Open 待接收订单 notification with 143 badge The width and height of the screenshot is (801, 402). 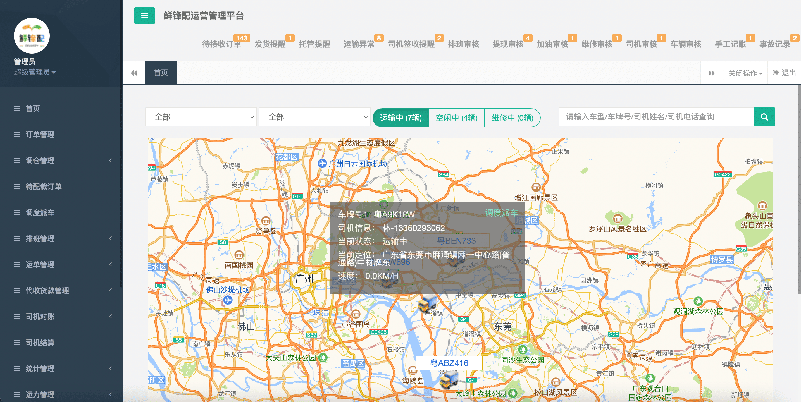click(x=222, y=44)
